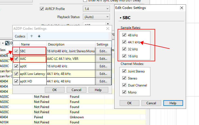Toggle the Stereo channel mode checkbox
This screenshot has height=125, width=199.
pyautogui.click(x=124, y=78)
